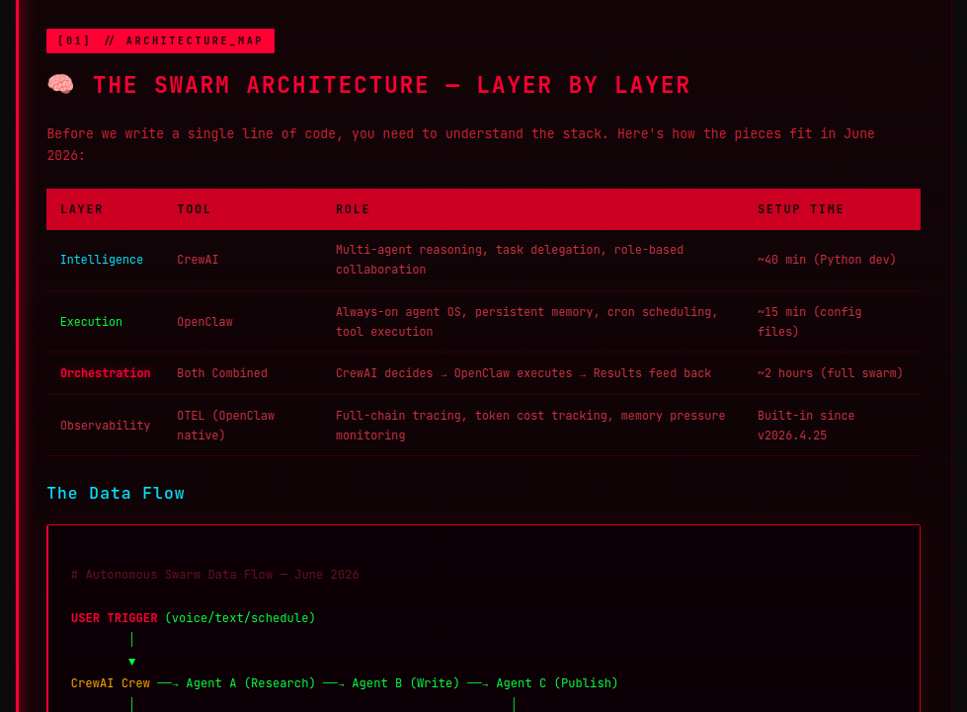Click the CrewAI decides → OpenClaw executes text
This screenshot has height=712, width=967.
[524, 373]
